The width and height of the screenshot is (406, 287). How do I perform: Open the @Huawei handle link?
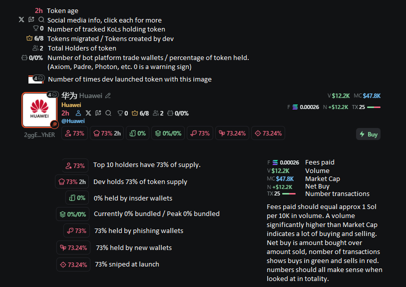tap(73, 121)
